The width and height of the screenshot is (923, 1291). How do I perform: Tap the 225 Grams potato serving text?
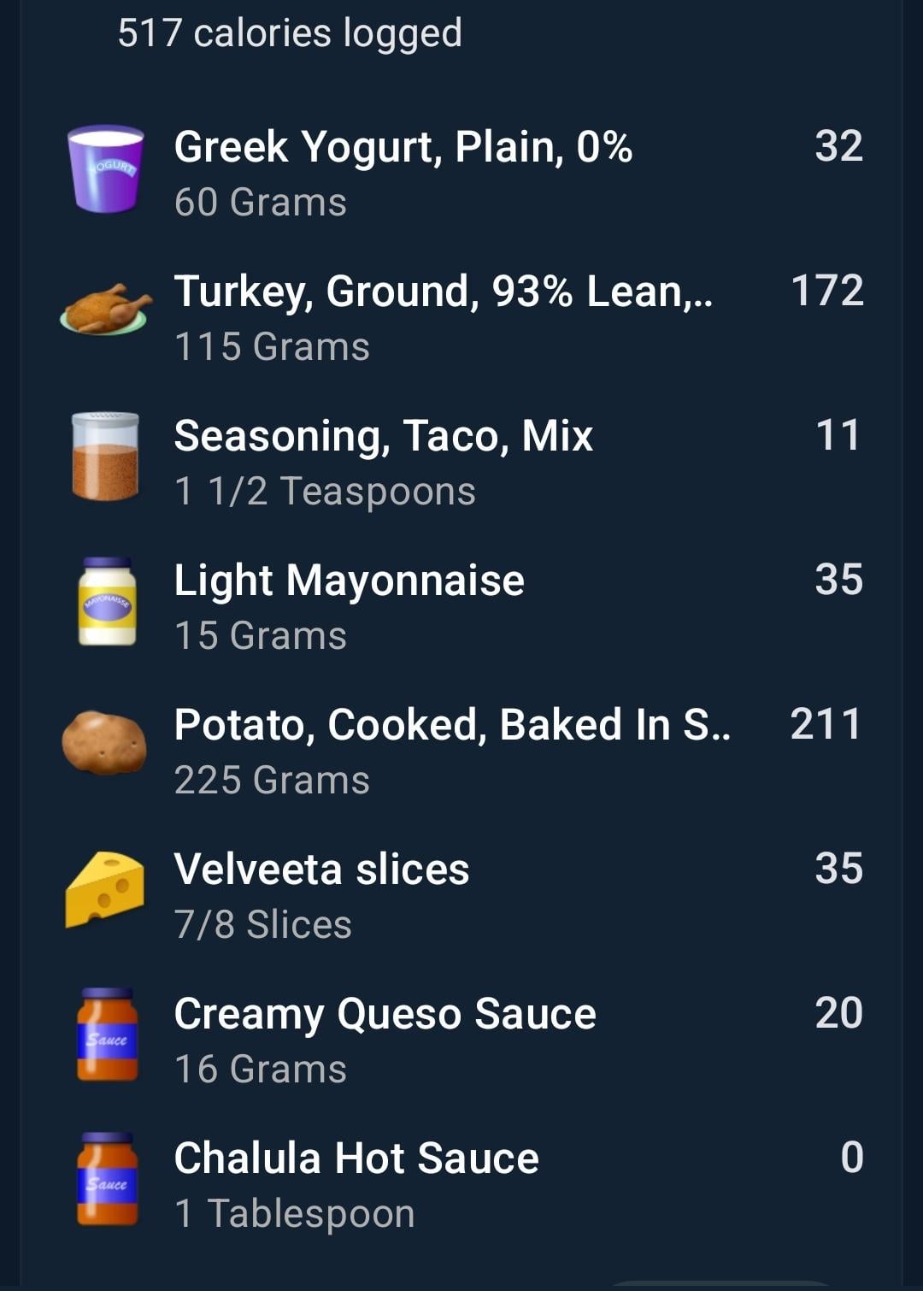(272, 780)
